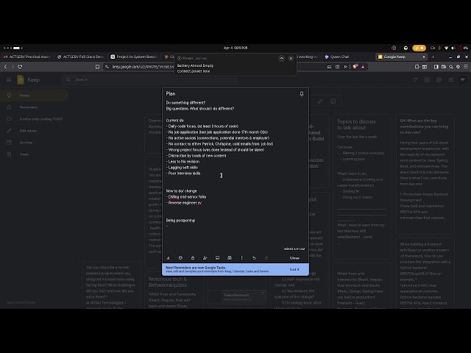Refresh Keep notes
The height and width of the screenshot is (353, 471).
click(x=415, y=79)
